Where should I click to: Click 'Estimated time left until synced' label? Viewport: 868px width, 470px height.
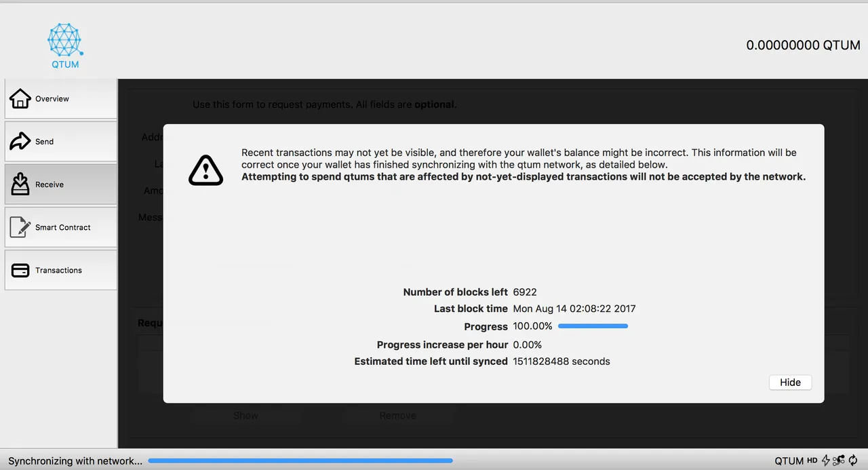(x=431, y=361)
